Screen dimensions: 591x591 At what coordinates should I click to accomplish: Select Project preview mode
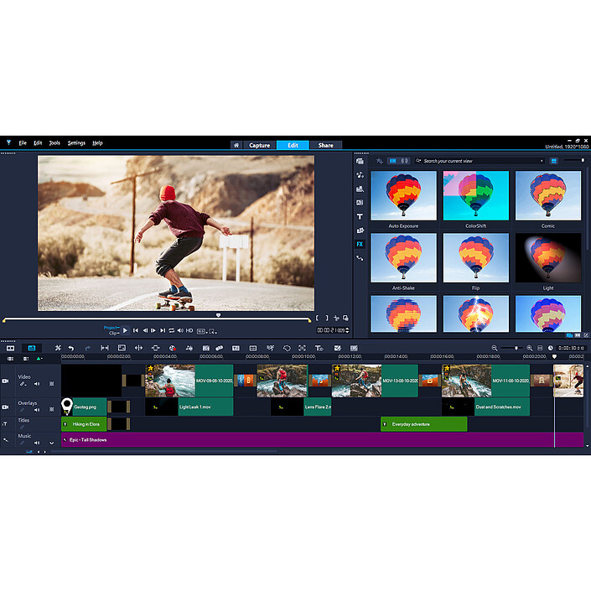[111, 328]
